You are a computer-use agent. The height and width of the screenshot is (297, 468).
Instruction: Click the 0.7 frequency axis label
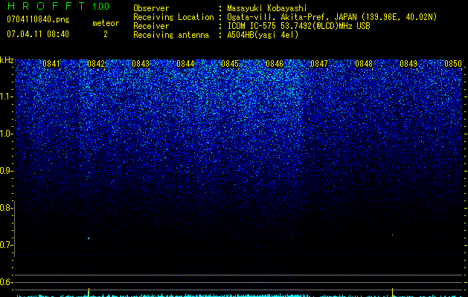coord(6,245)
